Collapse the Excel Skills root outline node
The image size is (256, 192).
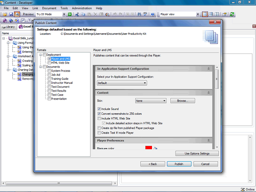(4, 38)
